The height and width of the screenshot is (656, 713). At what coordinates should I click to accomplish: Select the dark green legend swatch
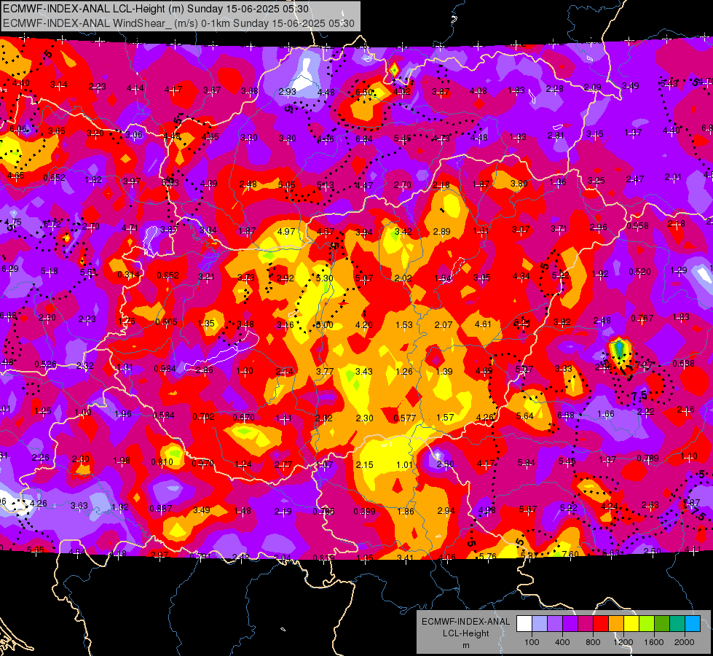pos(662,624)
